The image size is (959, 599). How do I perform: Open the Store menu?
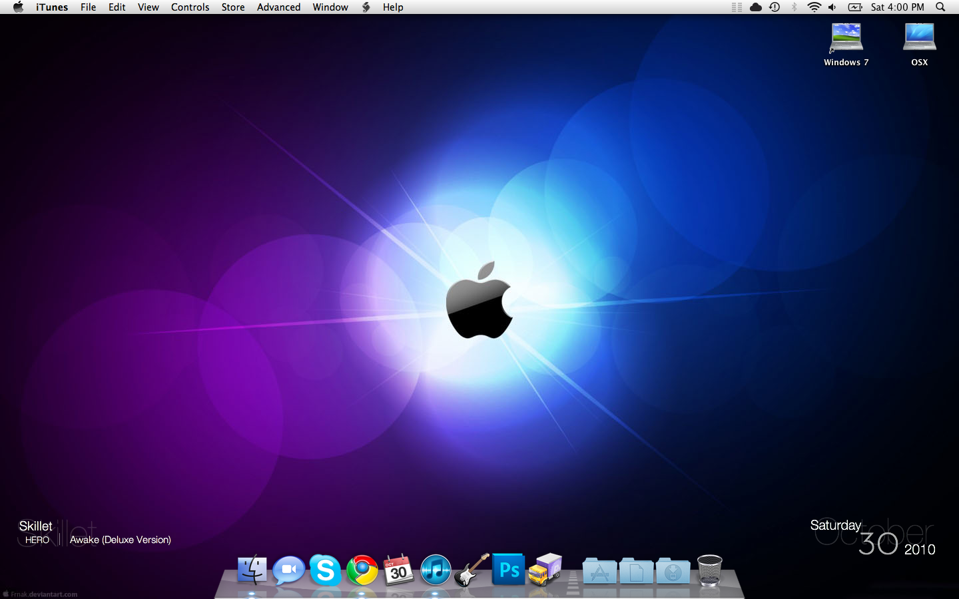pos(233,7)
